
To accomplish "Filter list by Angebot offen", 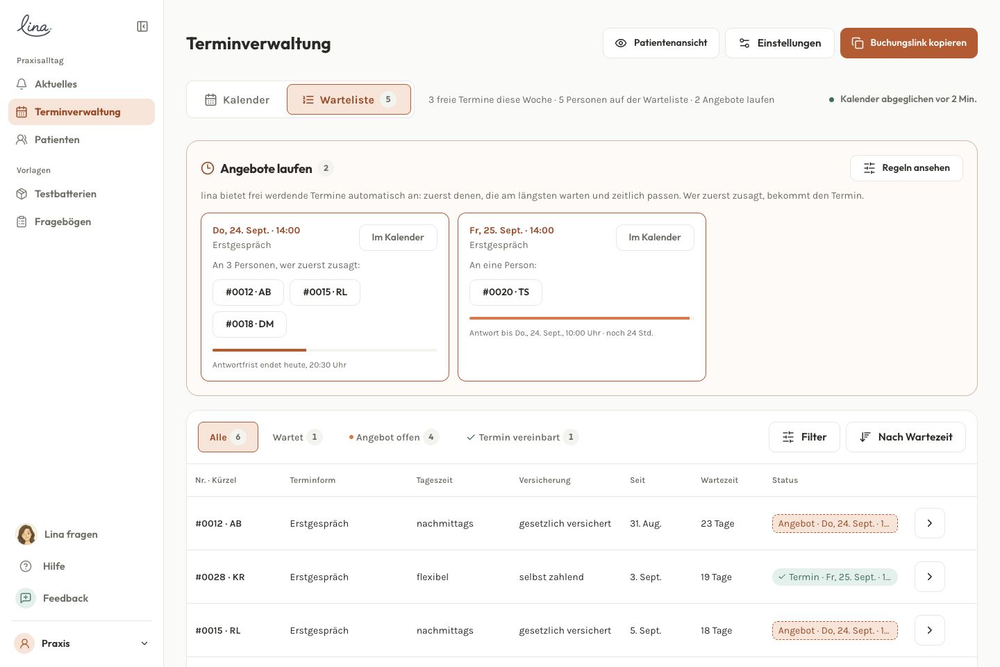I will 394,437.
